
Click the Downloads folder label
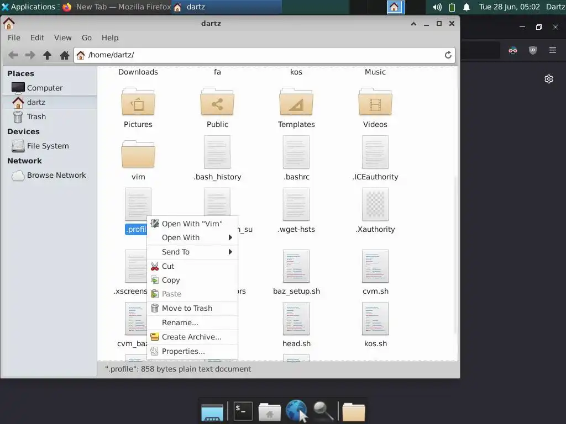point(138,72)
